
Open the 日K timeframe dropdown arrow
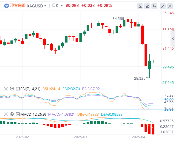(62, 6)
